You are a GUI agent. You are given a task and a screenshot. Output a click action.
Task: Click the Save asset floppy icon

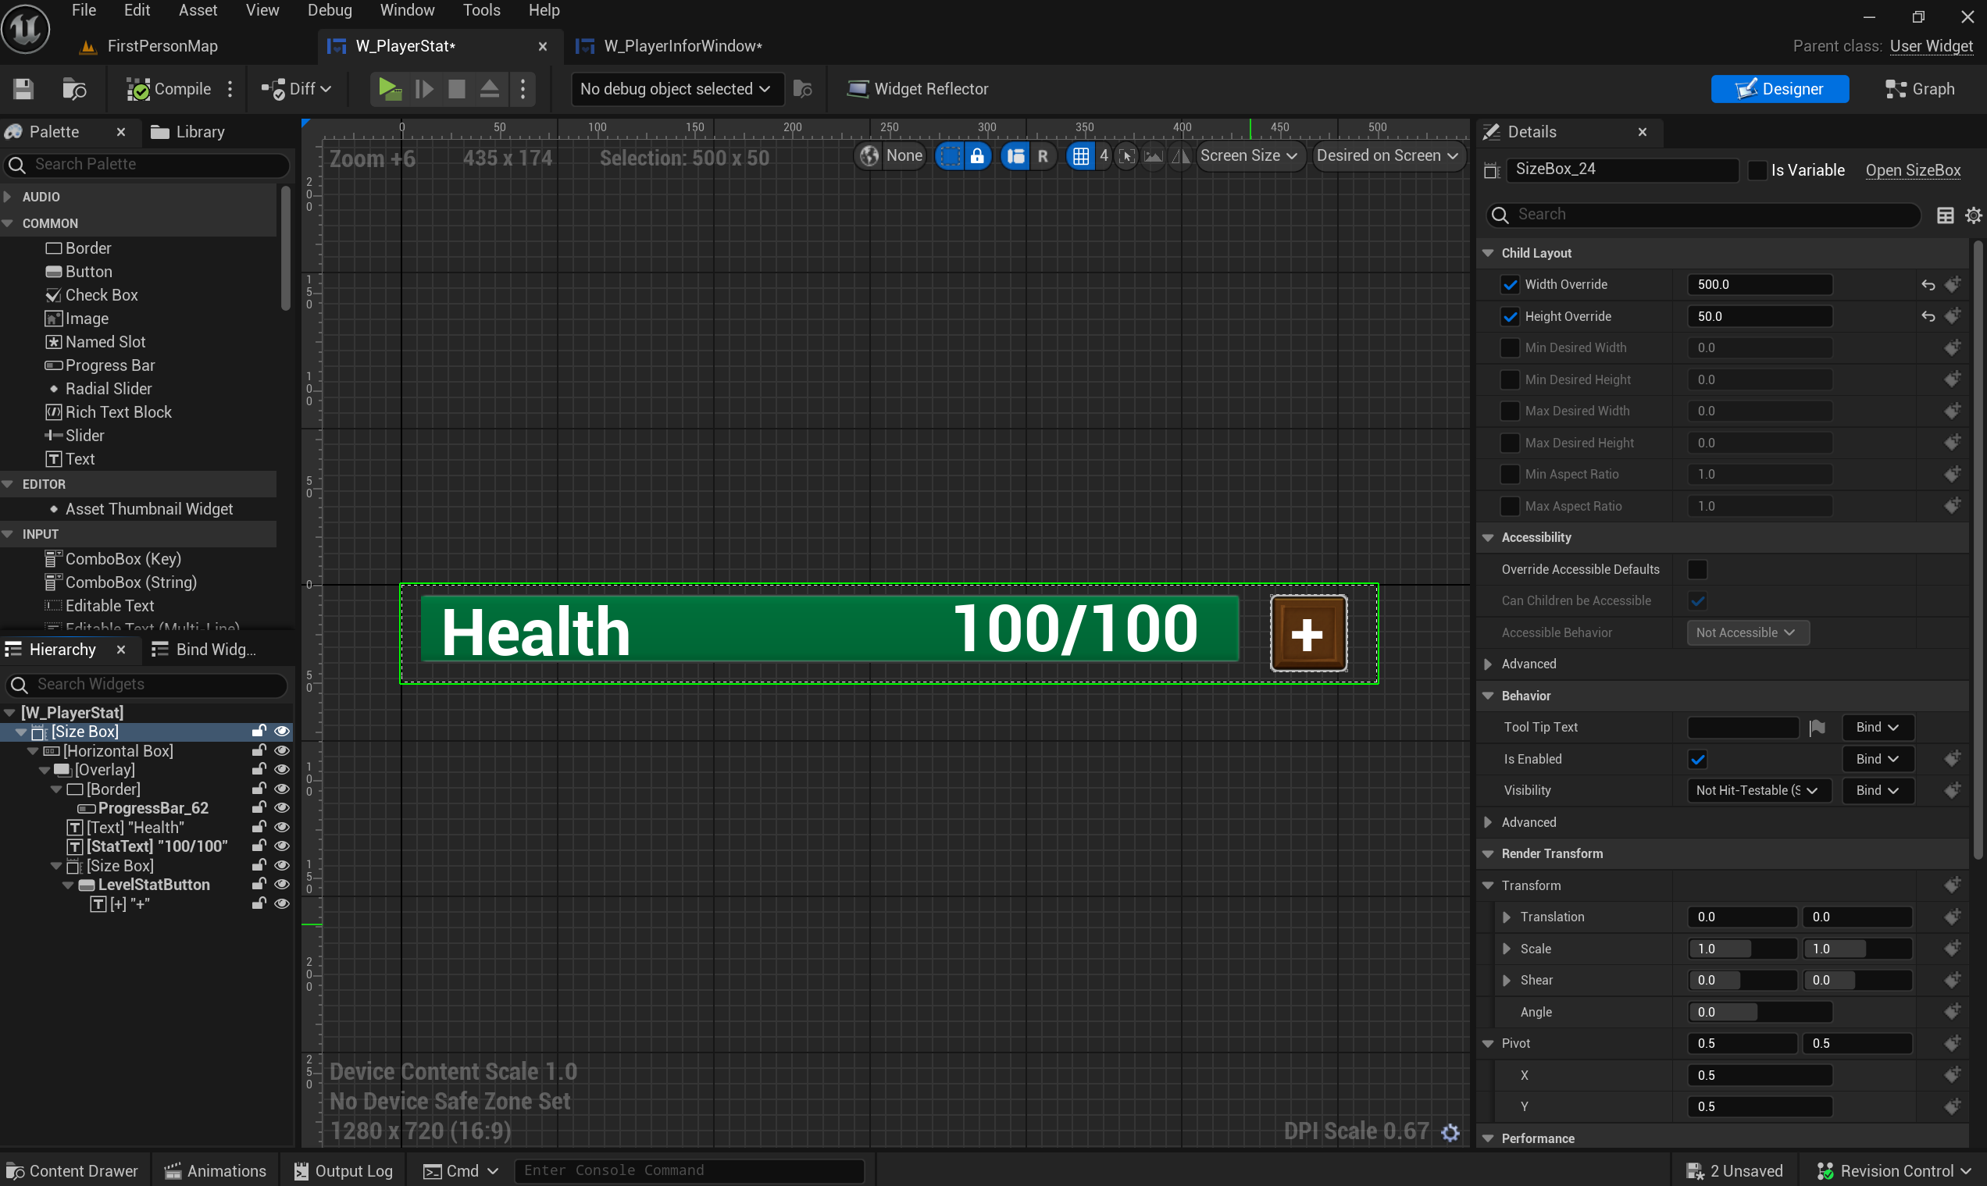click(23, 89)
